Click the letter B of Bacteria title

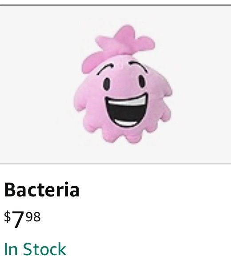coord(10,189)
